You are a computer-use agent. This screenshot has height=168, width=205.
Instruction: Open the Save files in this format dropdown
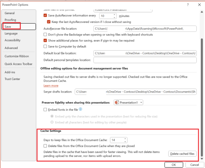tap(123, 10)
